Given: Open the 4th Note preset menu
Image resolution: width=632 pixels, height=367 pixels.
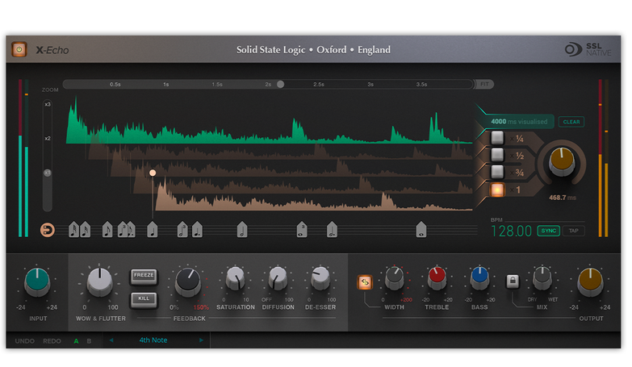Looking at the screenshot, I should pyautogui.click(x=153, y=340).
